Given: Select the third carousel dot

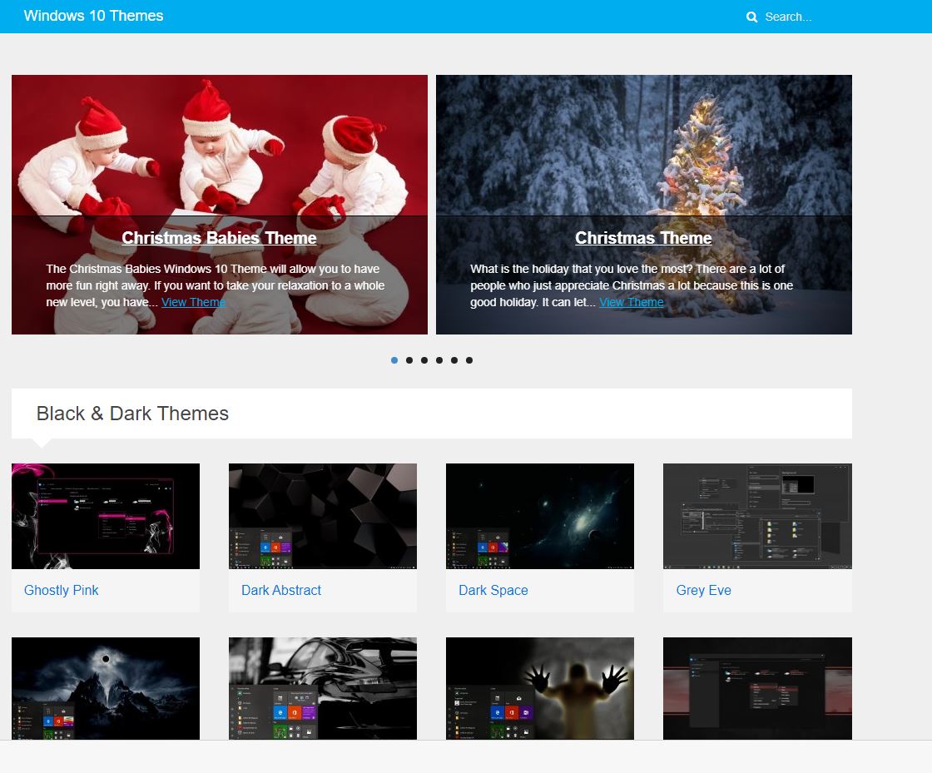Looking at the screenshot, I should (424, 360).
